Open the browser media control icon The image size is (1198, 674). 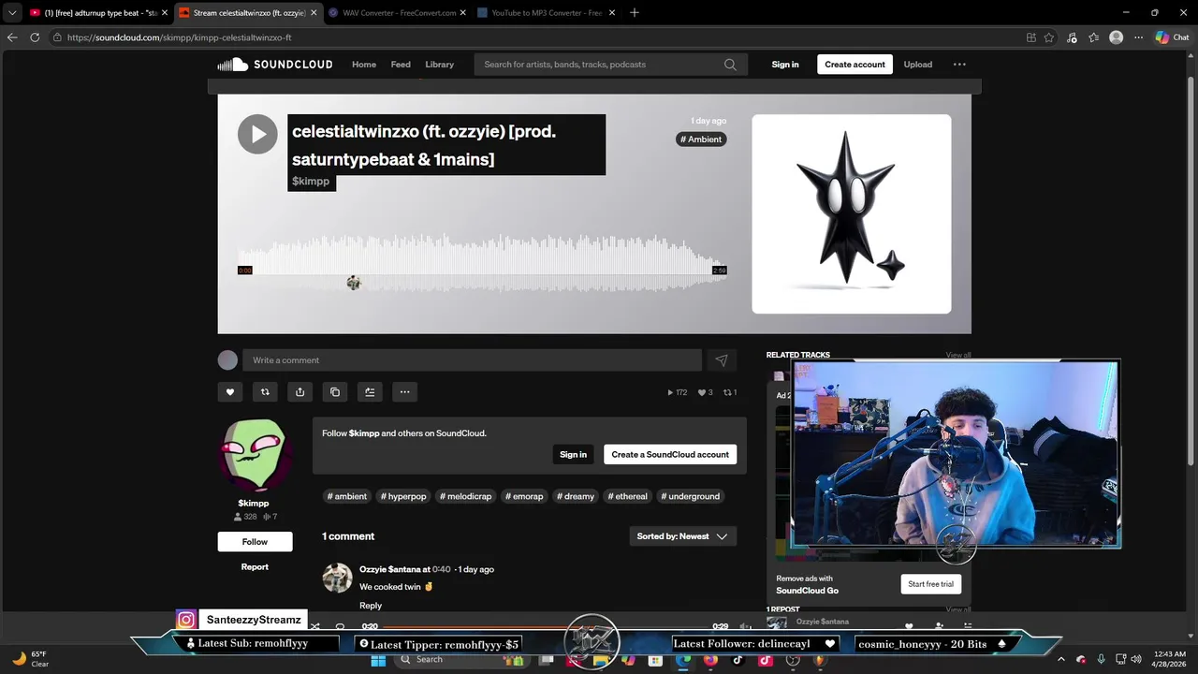click(x=1072, y=37)
